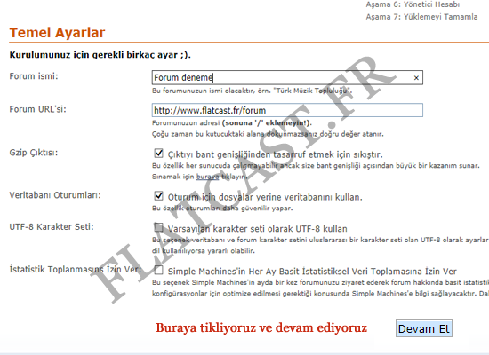Enable the UTF-8 Karakter Seti checkbox

(159, 227)
